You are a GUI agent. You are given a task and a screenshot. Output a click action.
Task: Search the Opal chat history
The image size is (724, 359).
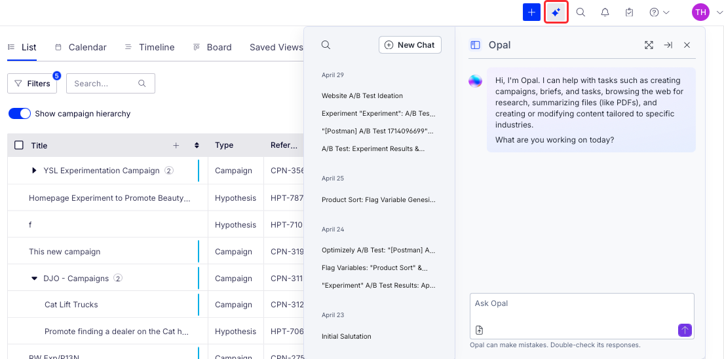point(326,44)
